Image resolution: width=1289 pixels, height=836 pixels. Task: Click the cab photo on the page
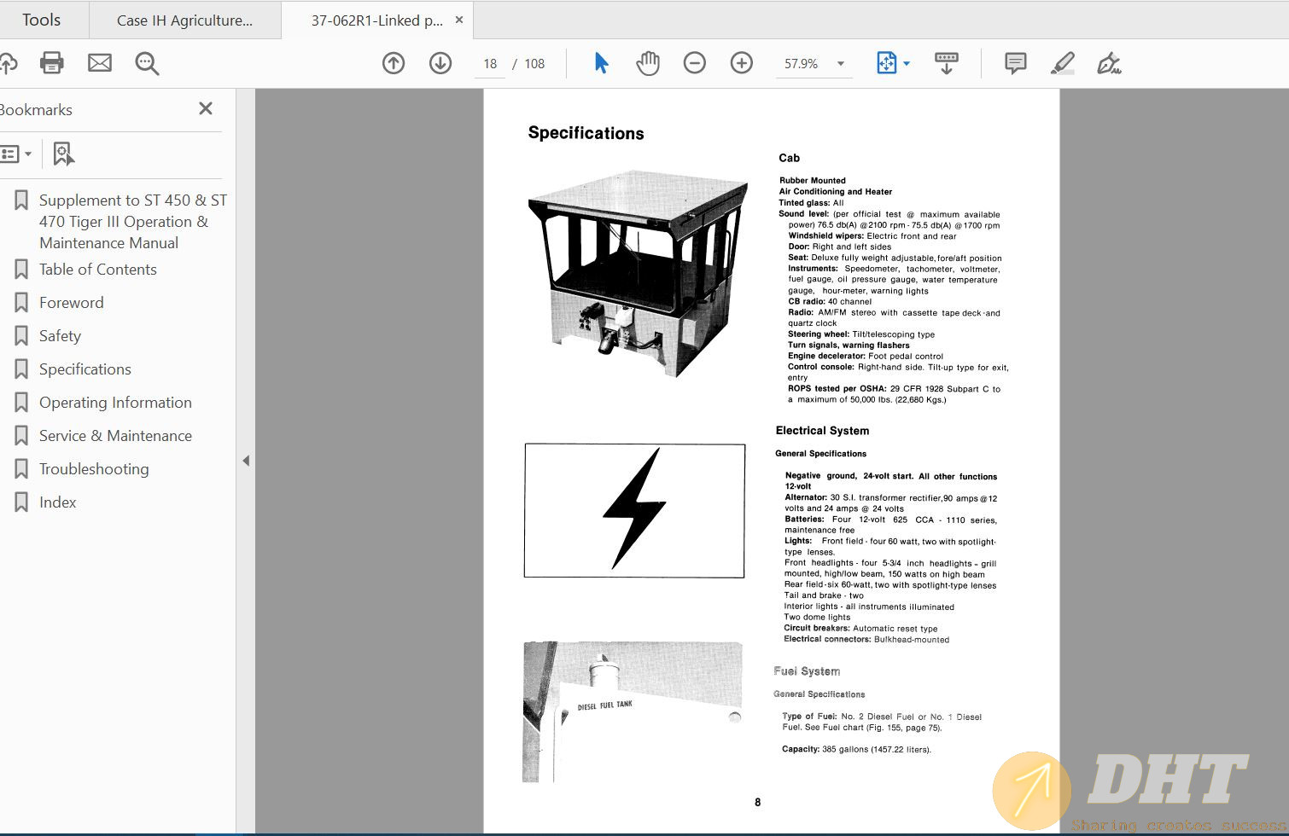639,273
